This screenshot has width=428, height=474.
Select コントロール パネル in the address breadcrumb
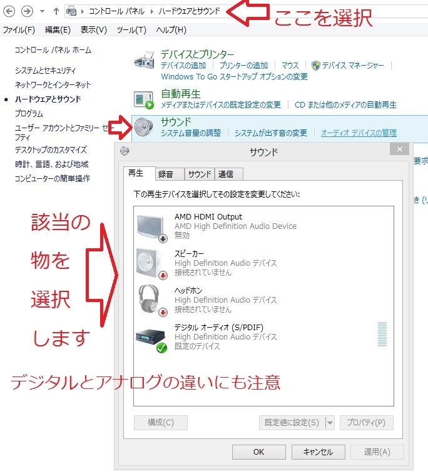pos(117,11)
